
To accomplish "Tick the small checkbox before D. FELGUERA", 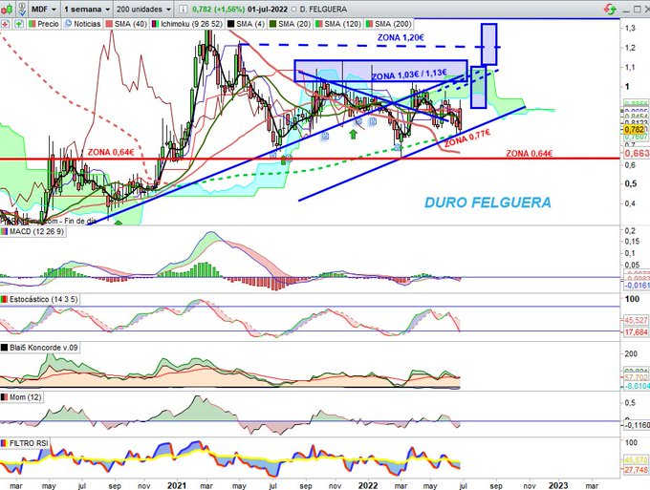I will click(x=293, y=10).
